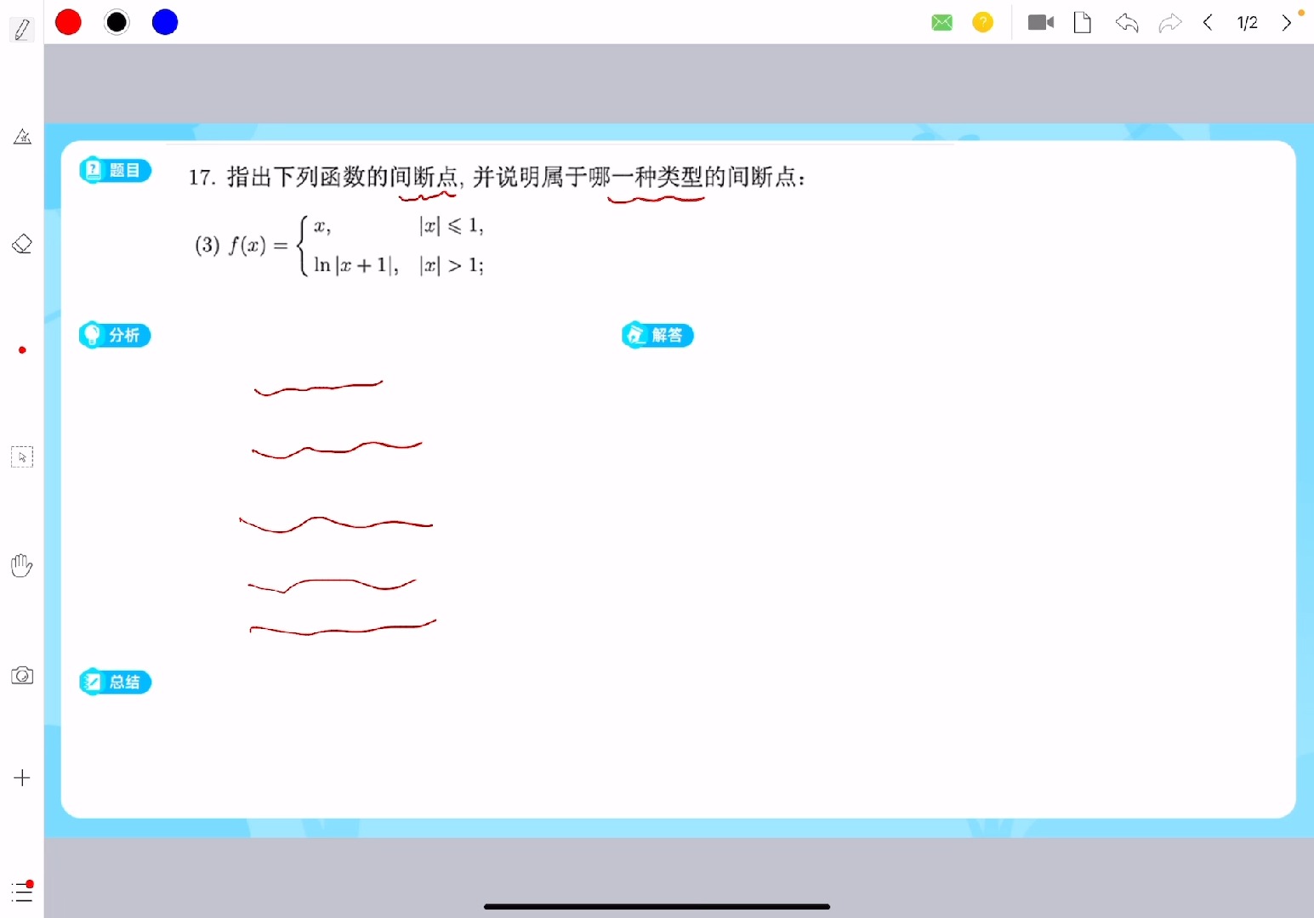Click the question 17 title text

(497, 177)
